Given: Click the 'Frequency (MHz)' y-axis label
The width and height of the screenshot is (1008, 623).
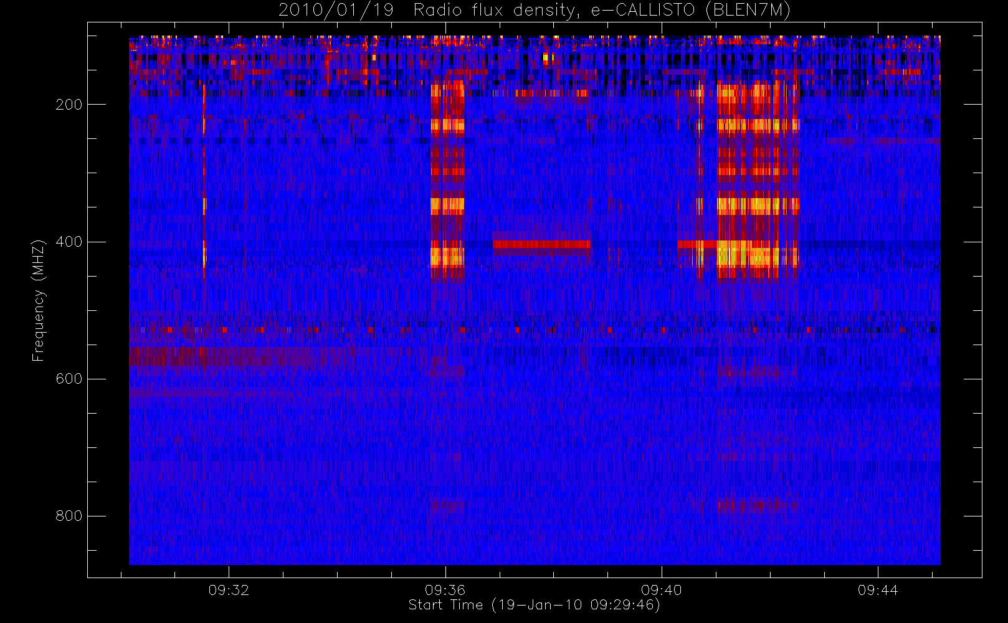Looking at the screenshot, I should coord(39,300).
